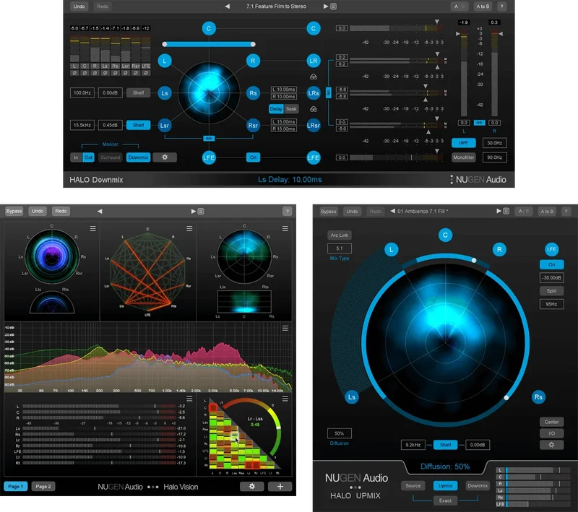
Task: Click the Center button in Upmix
Action: (551, 422)
